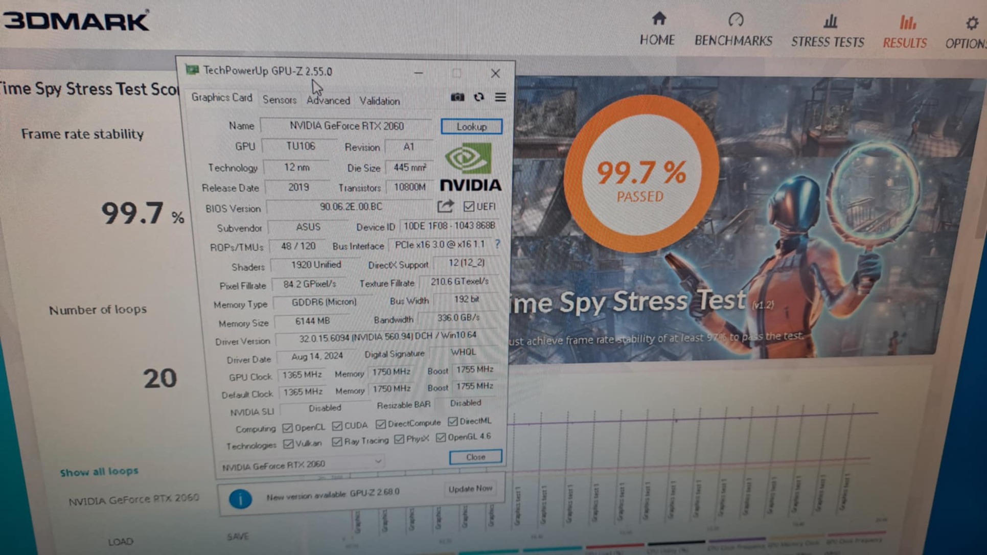Toggle the UEFI checkbox
This screenshot has height=555, width=987.
coord(468,206)
